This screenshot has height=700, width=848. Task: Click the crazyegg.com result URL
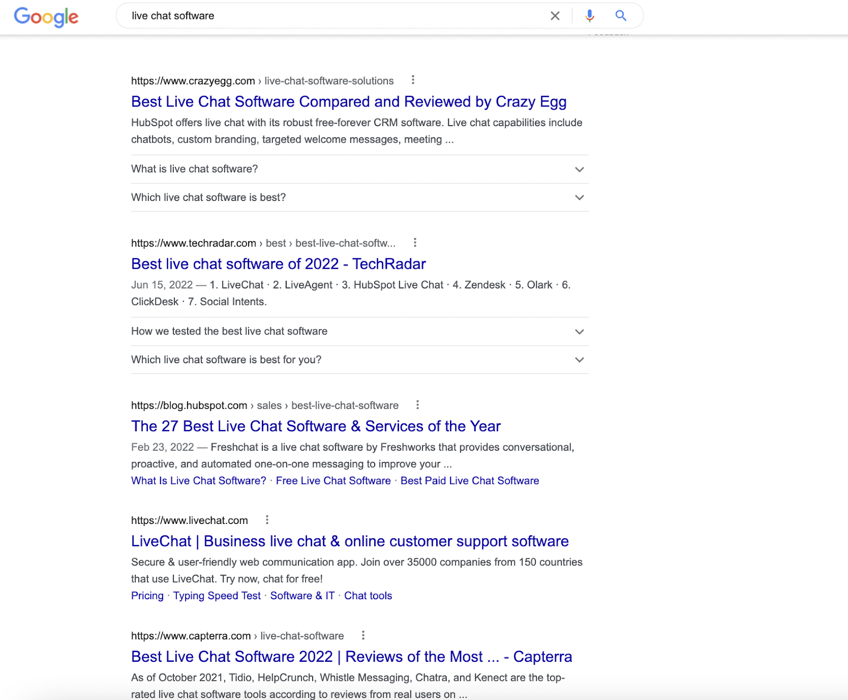(262, 81)
